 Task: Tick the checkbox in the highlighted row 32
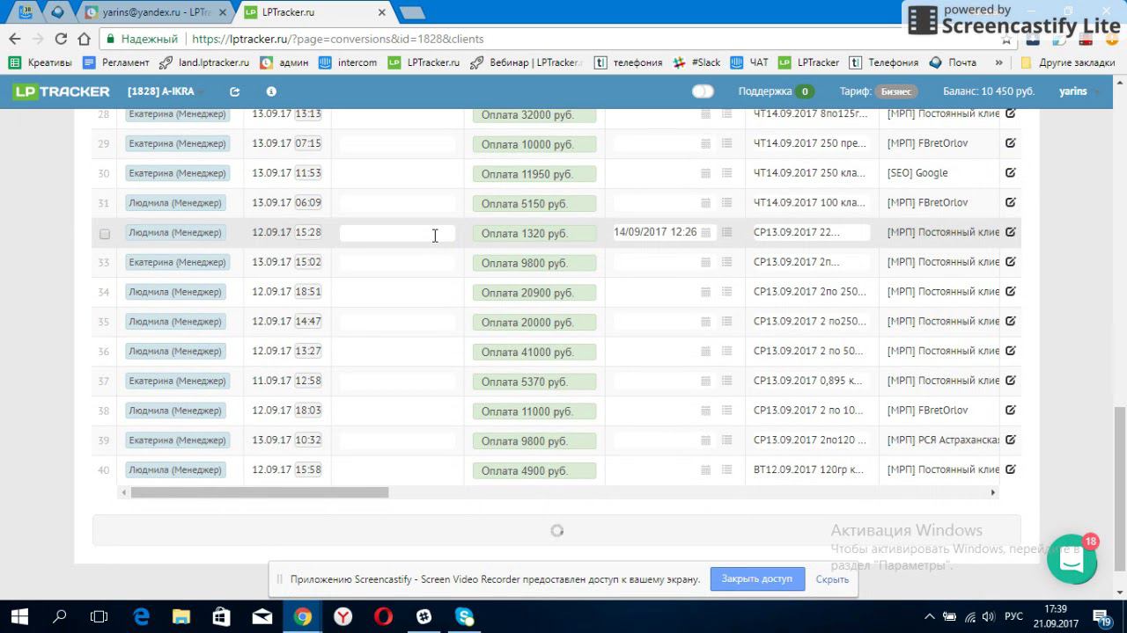(105, 234)
